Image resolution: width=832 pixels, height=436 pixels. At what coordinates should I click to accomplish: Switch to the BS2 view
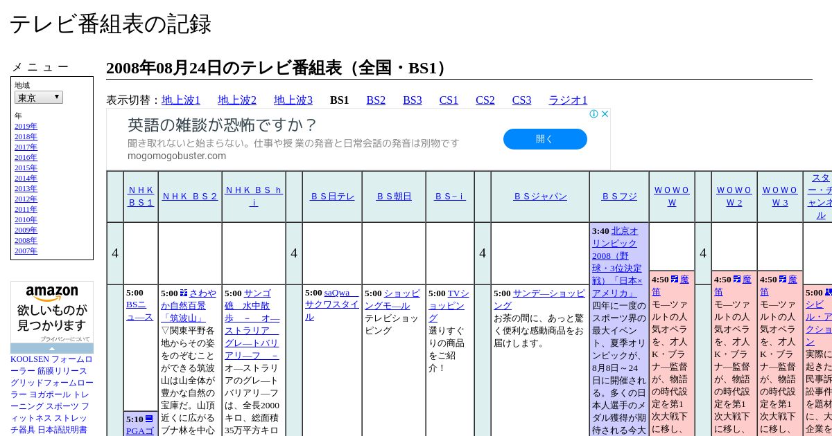(376, 100)
